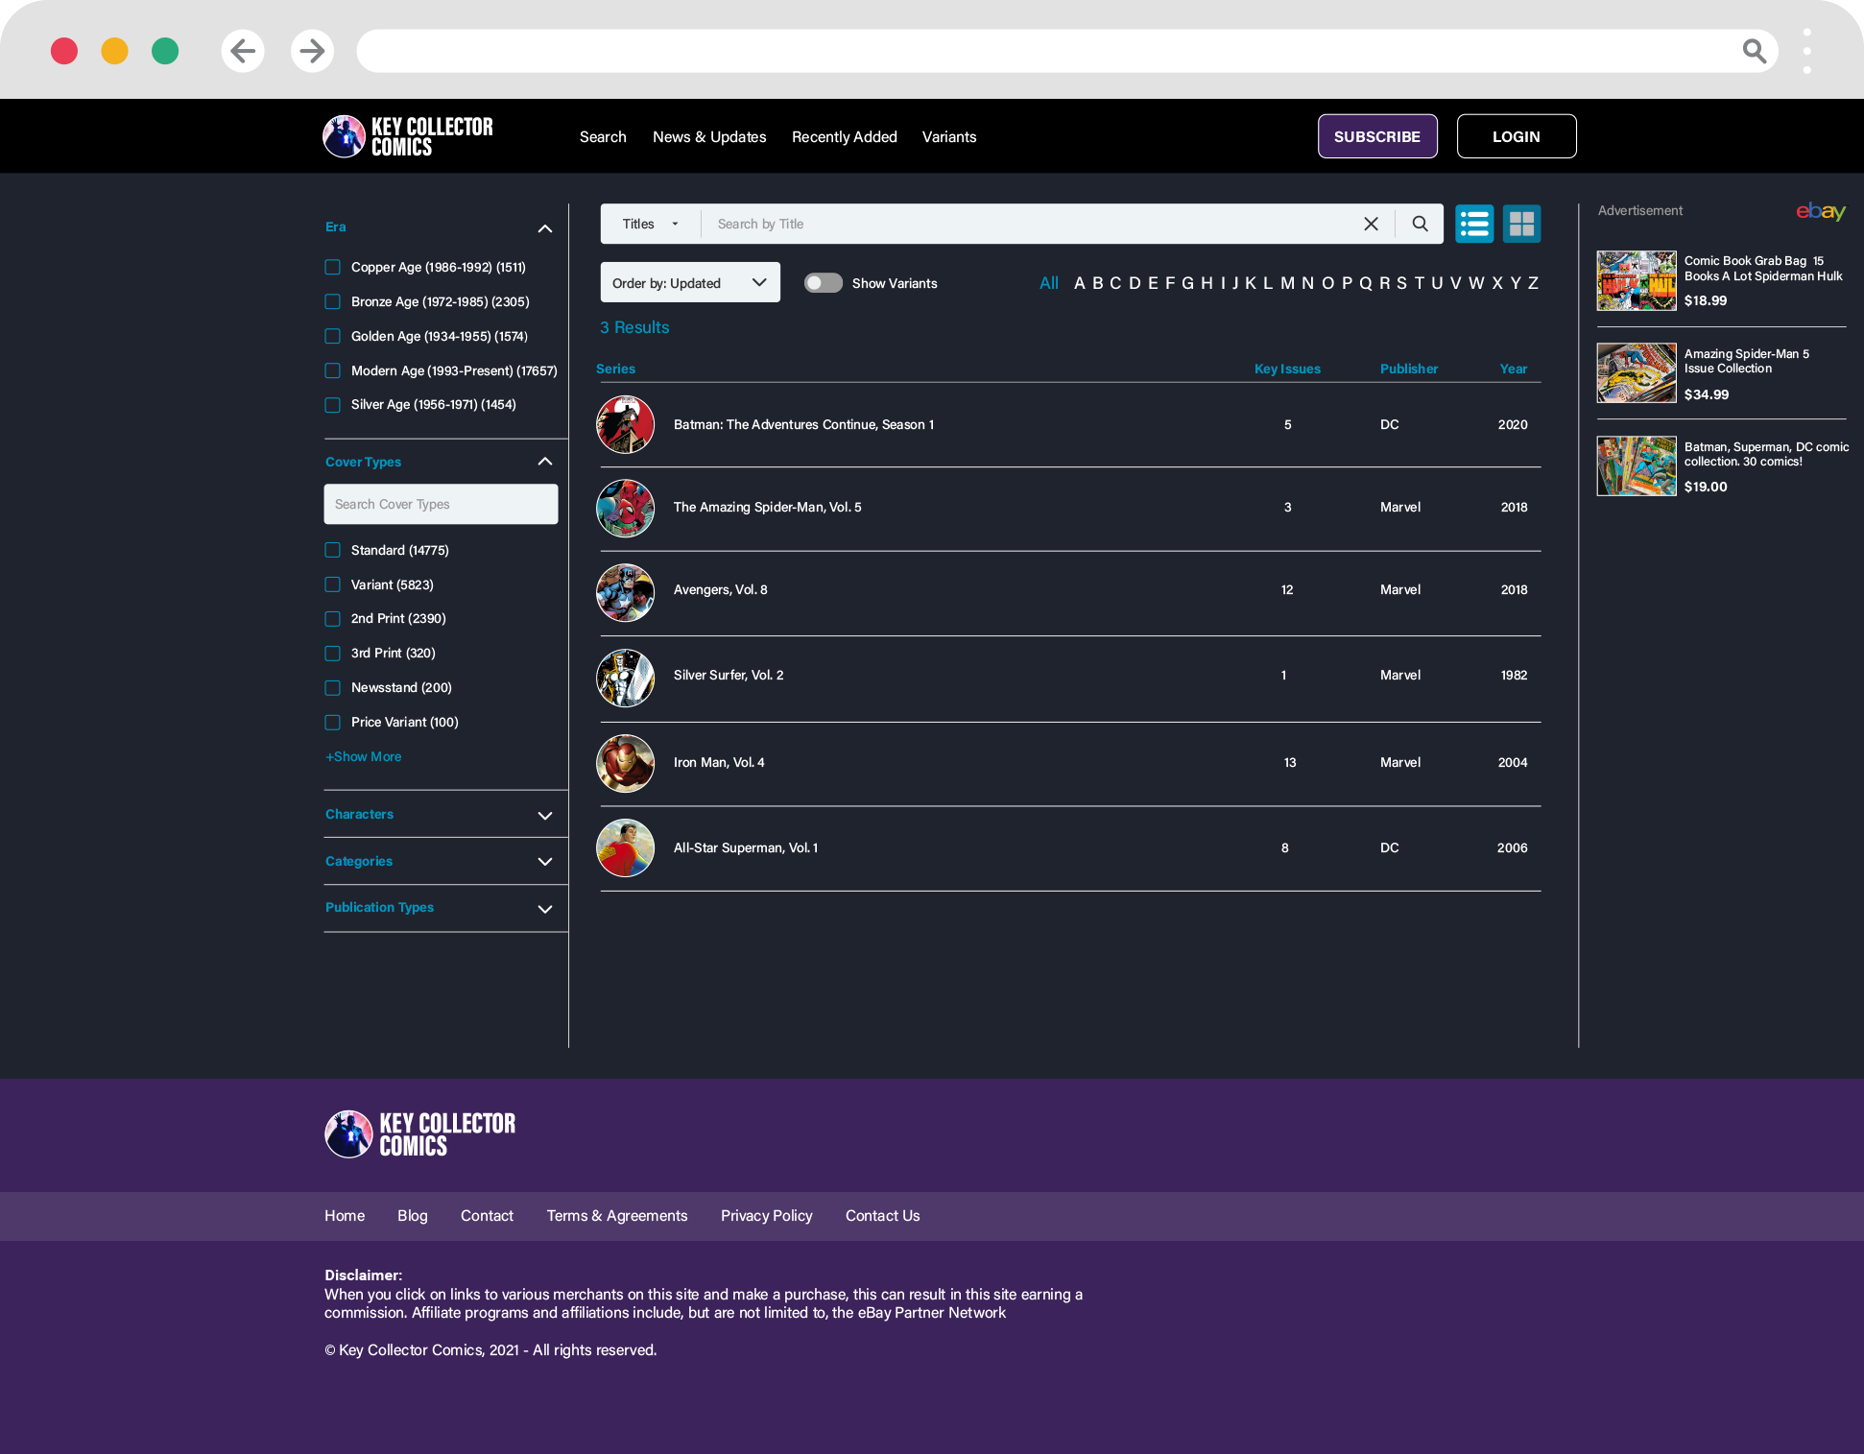Filter titles by letter M

tap(1287, 283)
